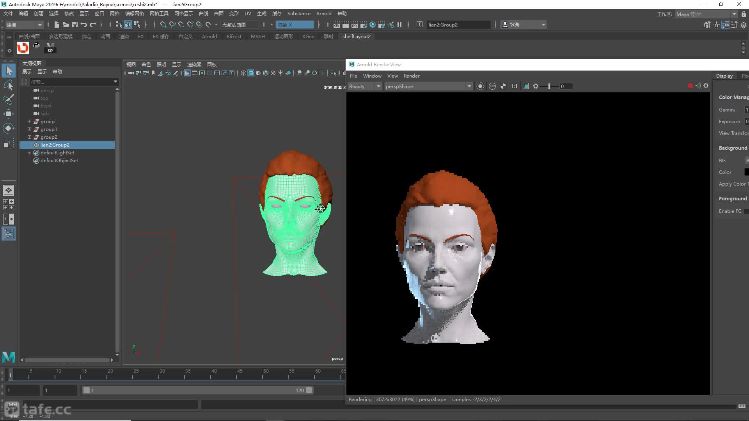
Task: Toggle textured display in viewport
Action: tap(273, 73)
